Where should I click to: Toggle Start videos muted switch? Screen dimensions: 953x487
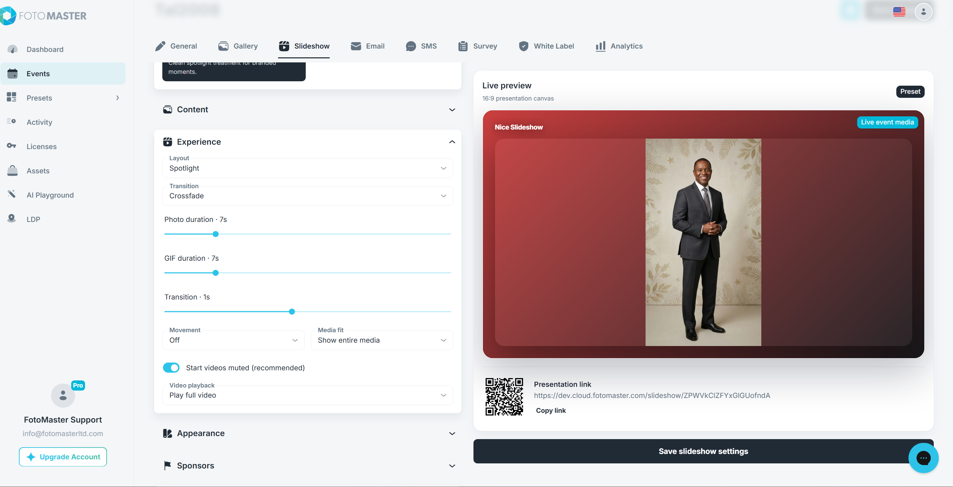click(x=171, y=368)
